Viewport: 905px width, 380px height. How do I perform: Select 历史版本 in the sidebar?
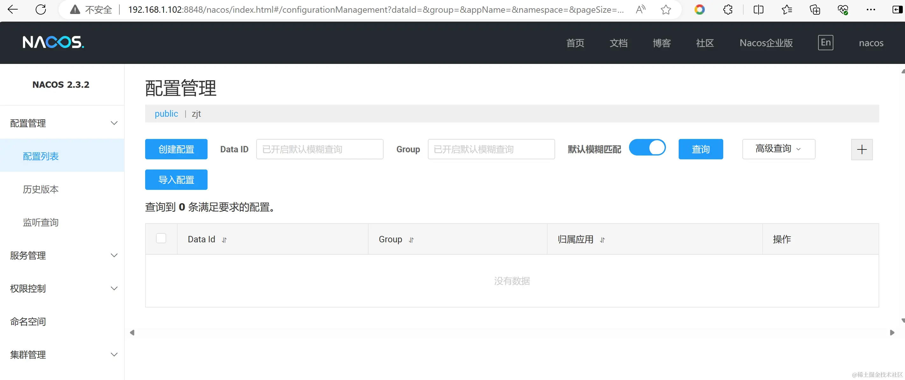pyautogui.click(x=41, y=189)
